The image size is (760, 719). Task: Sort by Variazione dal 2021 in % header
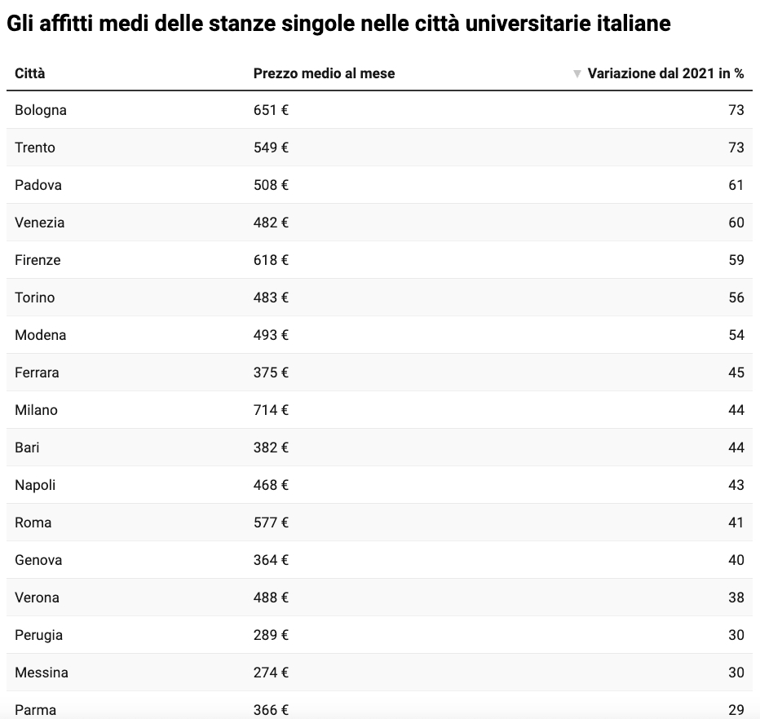(665, 73)
